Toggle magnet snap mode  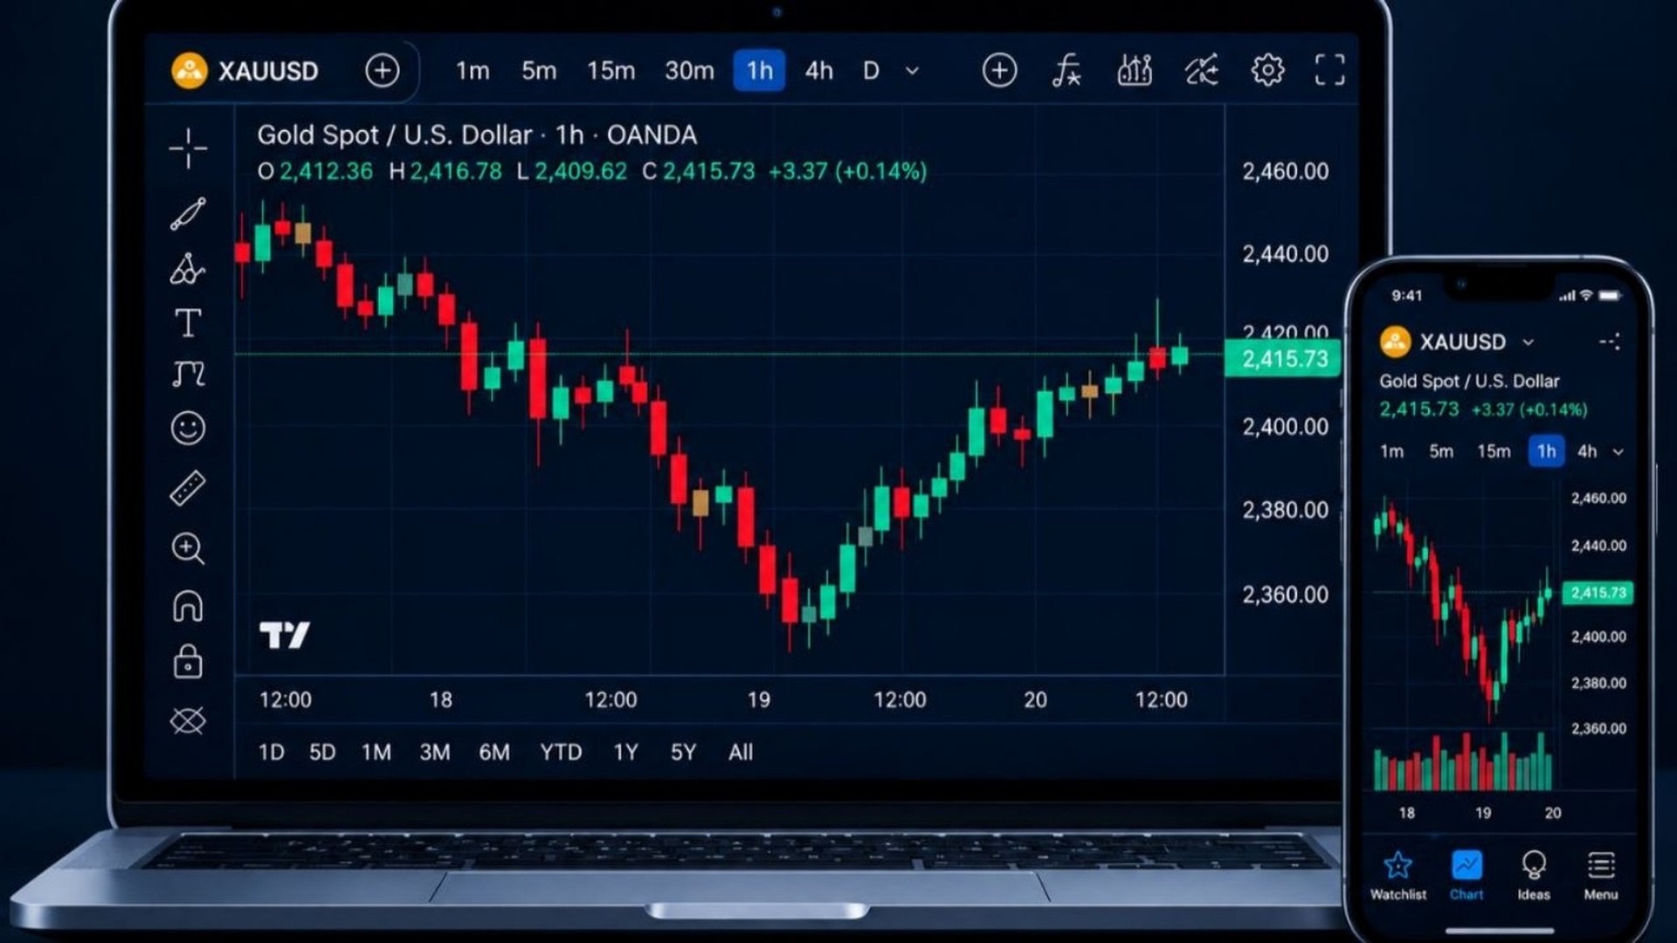[x=188, y=605]
